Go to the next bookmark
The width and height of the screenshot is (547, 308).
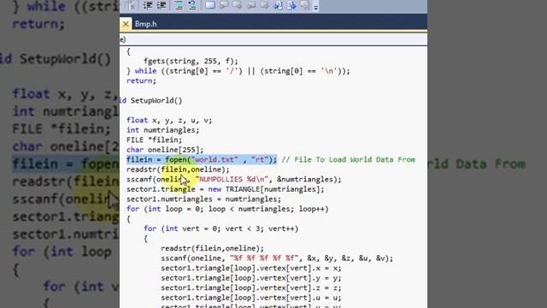pyautogui.click(x=238, y=5)
